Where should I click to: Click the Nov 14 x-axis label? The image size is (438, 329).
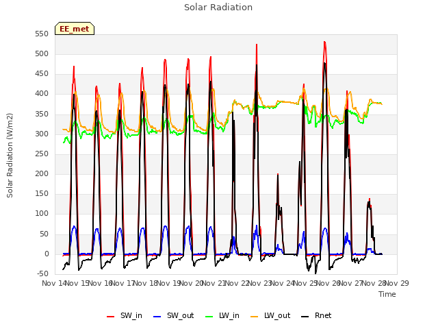[x=54, y=283]
